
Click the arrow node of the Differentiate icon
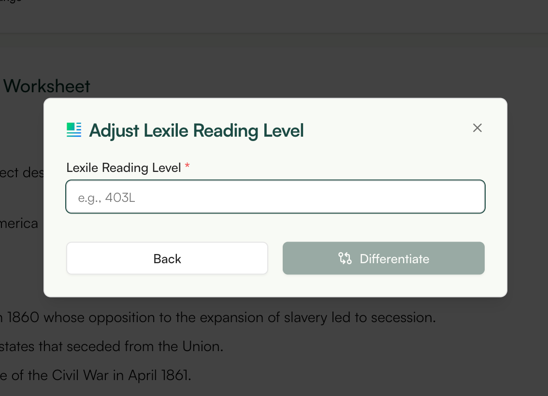click(344, 262)
